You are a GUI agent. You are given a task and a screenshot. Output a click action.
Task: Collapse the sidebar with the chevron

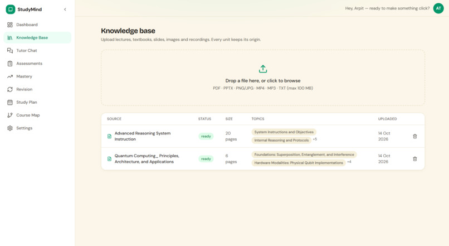pyautogui.click(x=65, y=9)
